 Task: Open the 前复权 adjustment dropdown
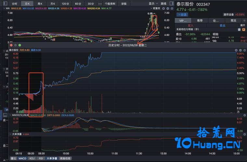click(155, 8)
